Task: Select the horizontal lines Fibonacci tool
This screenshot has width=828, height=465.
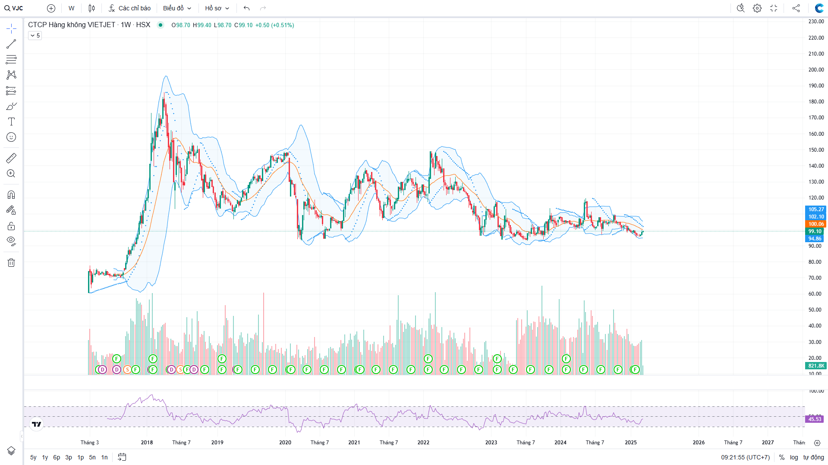Action: 11,59
